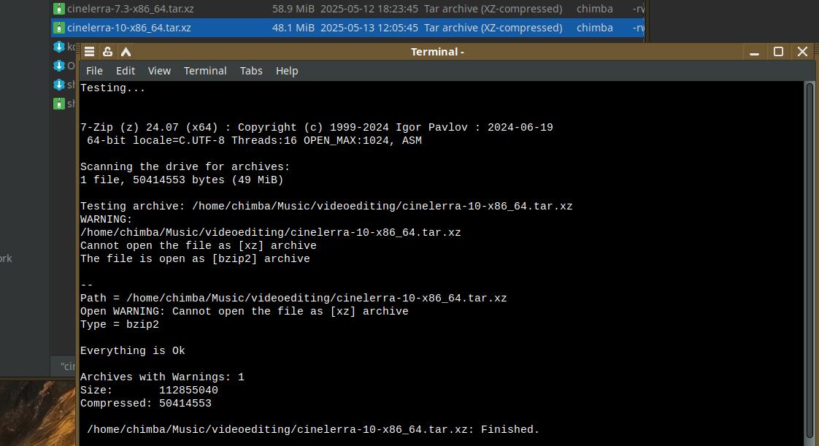
Task: Click 'Tar archive (XZ-compressed)' type of cinelerra-10
Action: coord(493,28)
